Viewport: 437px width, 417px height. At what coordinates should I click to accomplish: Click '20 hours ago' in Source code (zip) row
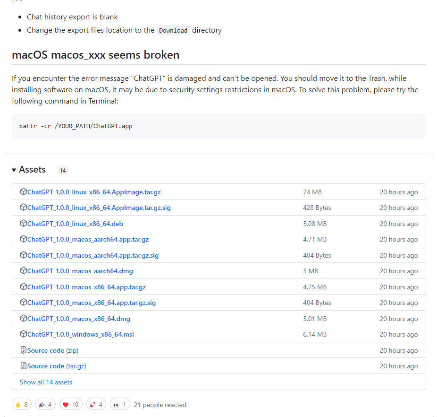399,350
